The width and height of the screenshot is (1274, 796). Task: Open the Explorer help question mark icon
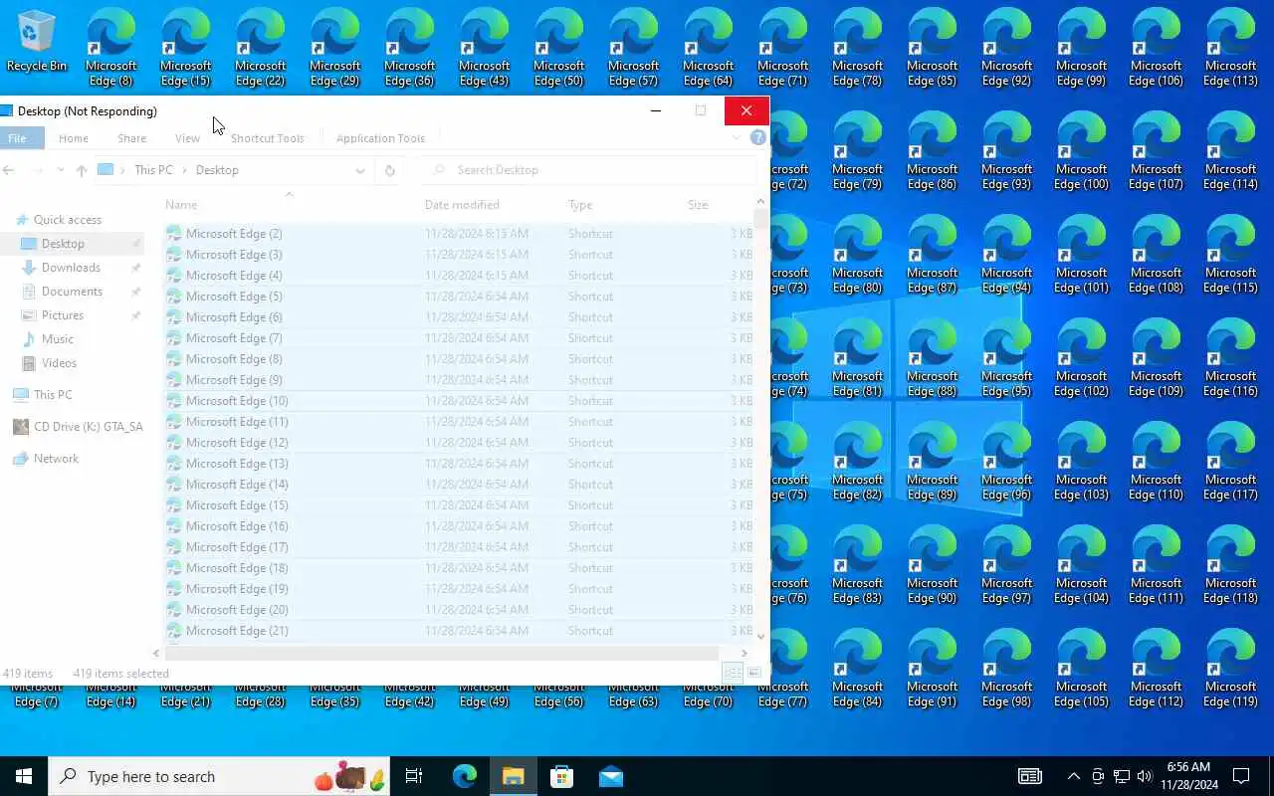(758, 138)
